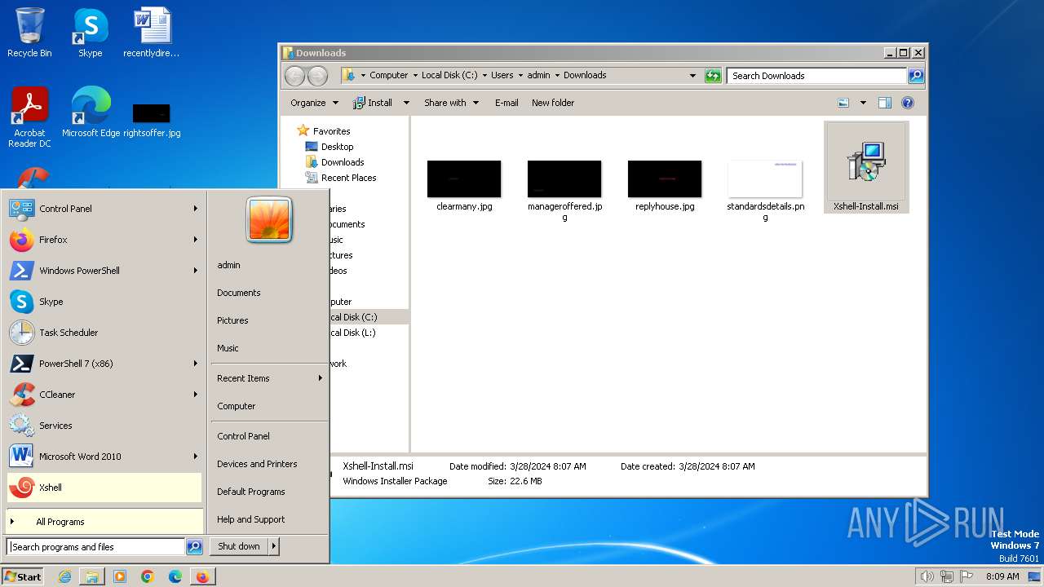Open the Shut down options arrow
This screenshot has height=587, width=1044.
point(274,546)
